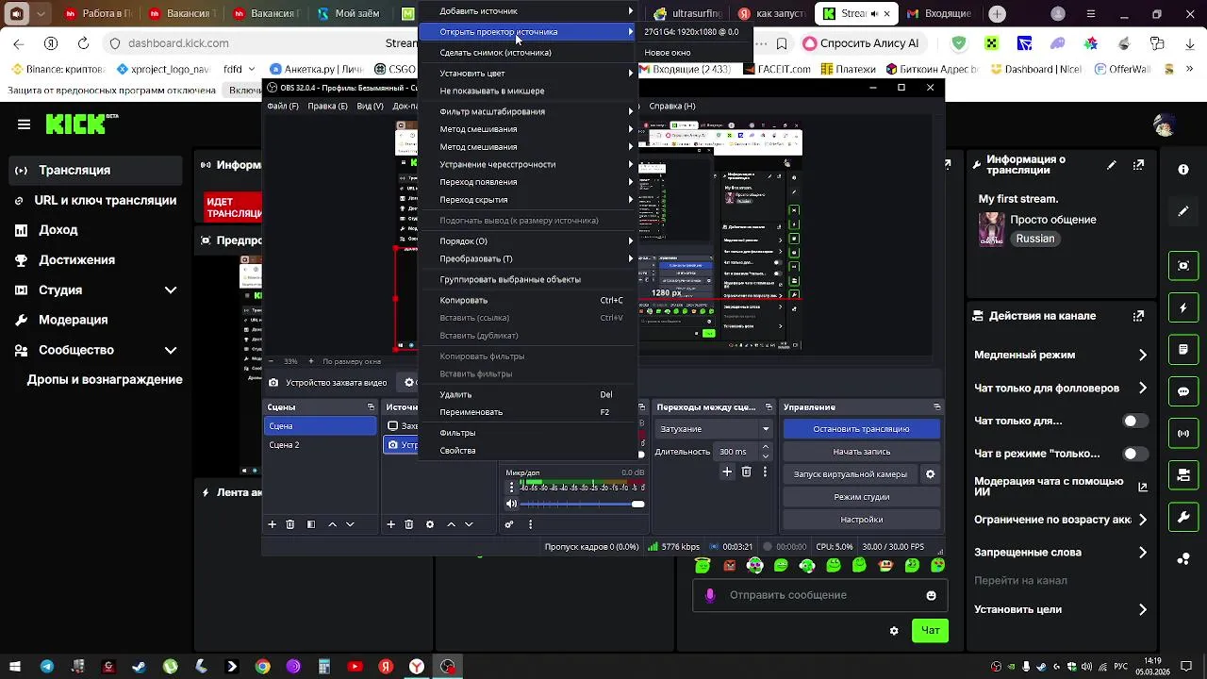Image resolution: width=1207 pixels, height=679 pixels.
Task: Click the green Чат send button
Action: tap(930, 631)
